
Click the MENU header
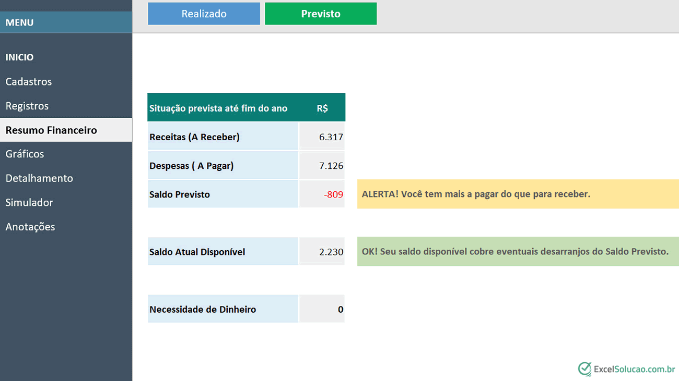[66, 22]
